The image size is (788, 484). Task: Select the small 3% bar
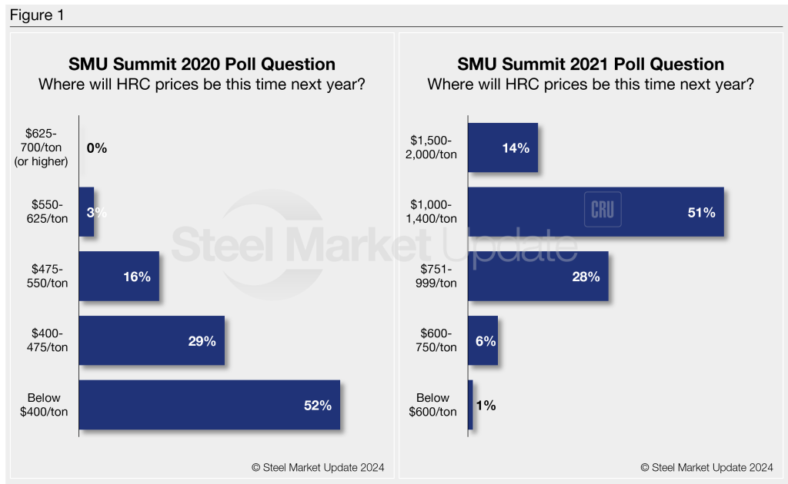pyautogui.click(x=86, y=211)
